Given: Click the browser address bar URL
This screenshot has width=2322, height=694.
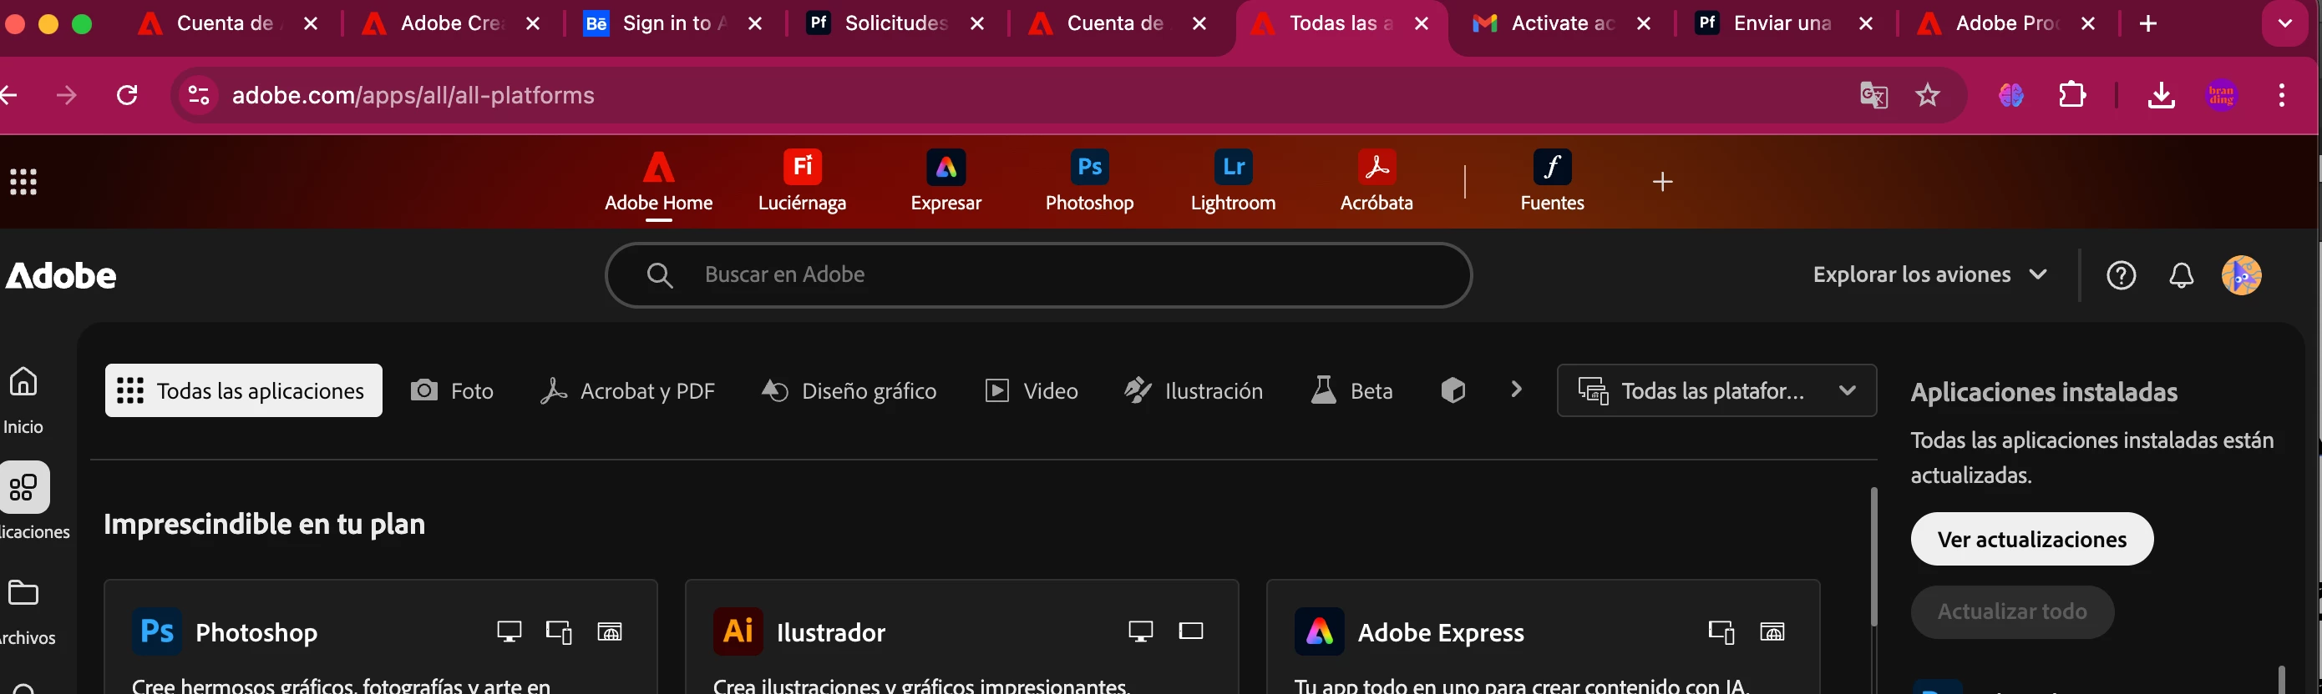Looking at the screenshot, I should point(413,95).
